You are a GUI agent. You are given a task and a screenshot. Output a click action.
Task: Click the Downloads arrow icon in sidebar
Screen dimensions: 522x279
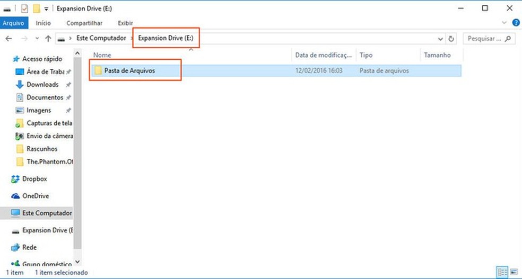(x=20, y=84)
